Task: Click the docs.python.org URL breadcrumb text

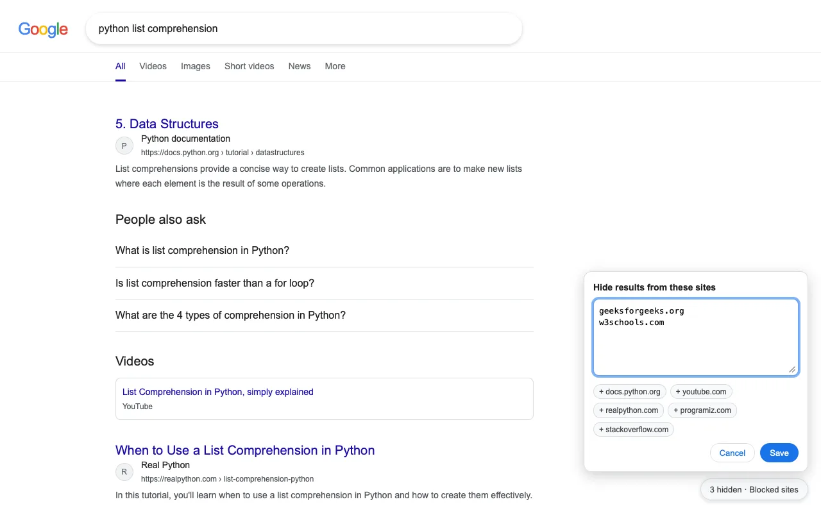Action: click(x=223, y=153)
